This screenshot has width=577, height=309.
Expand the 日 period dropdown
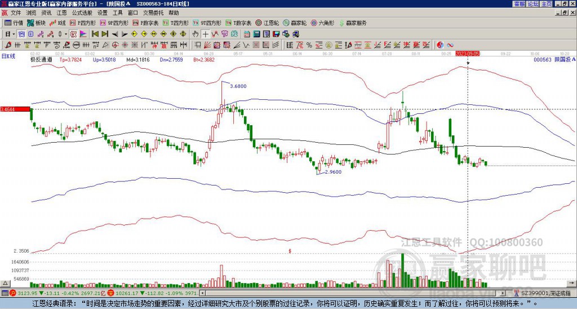pos(14,34)
